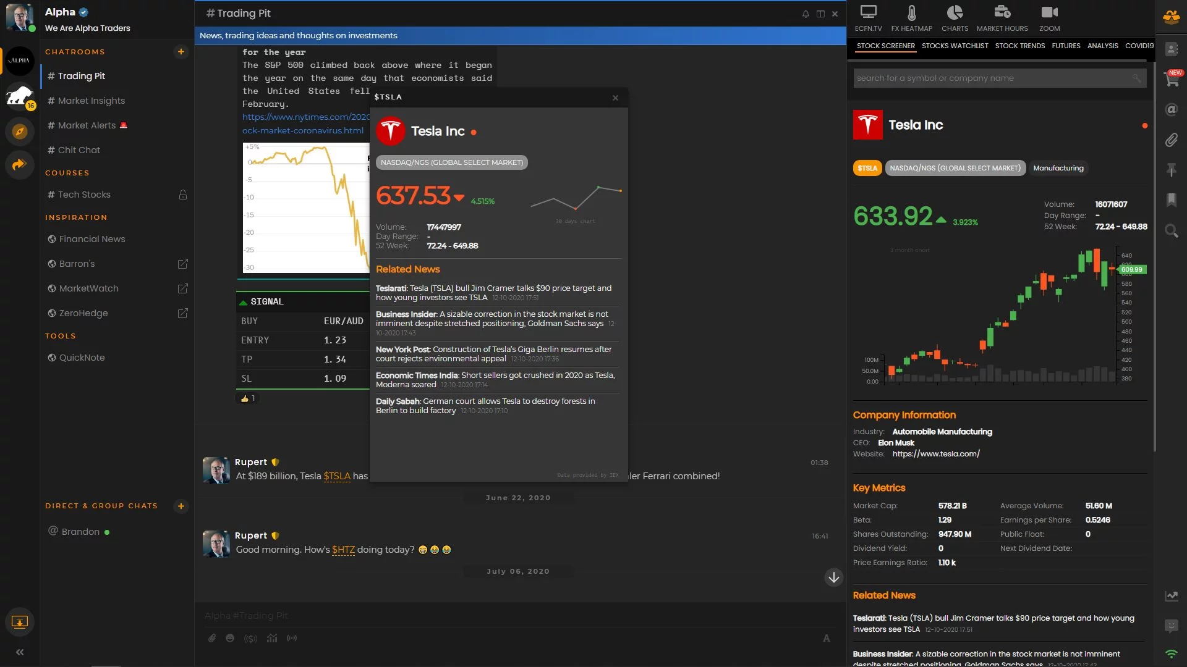Click the shopping cart NEW icon
Viewport: 1187px width, 667px height.
1172,78
